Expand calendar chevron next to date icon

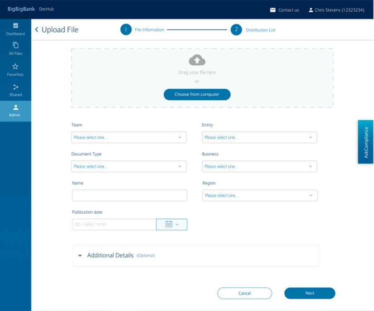click(177, 224)
